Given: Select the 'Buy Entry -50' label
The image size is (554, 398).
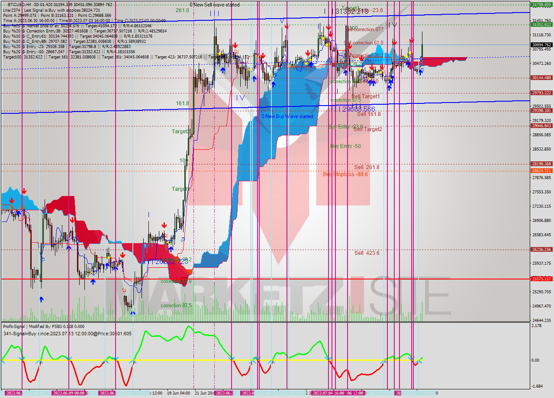Looking at the screenshot, I should click(345, 146).
